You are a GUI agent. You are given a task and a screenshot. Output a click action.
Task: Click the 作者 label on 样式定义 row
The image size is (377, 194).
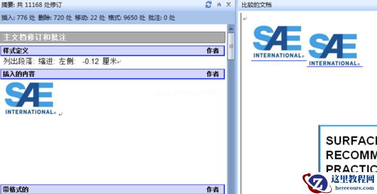pos(213,51)
